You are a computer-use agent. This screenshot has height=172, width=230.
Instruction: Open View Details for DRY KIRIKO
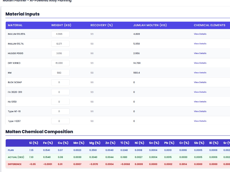(x=200, y=63)
